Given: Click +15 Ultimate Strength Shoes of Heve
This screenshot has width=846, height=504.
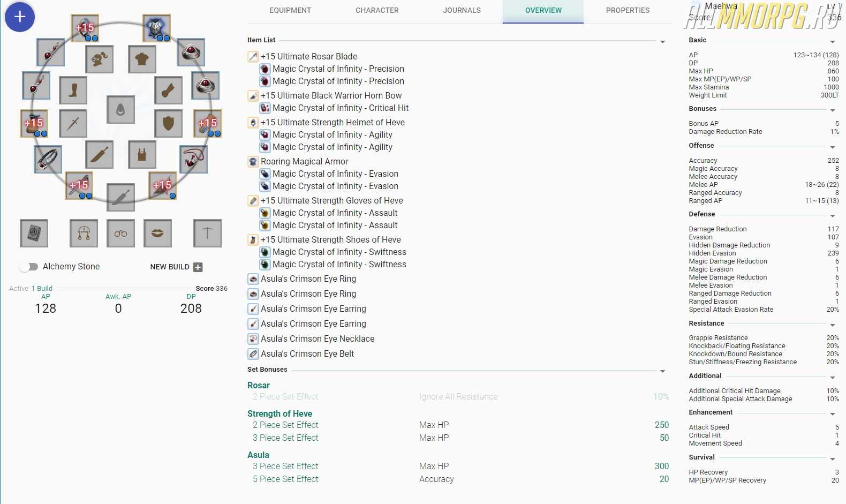Looking at the screenshot, I should point(330,239).
